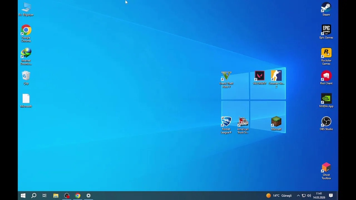
Task: Show hidden system tray icons
Action: (x=298, y=196)
